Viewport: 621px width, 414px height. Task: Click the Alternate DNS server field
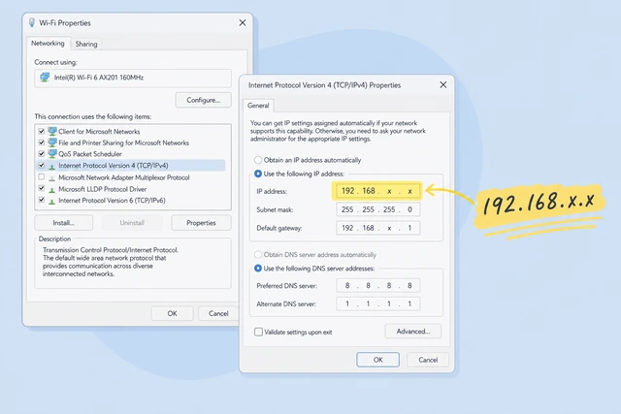pos(377,304)
